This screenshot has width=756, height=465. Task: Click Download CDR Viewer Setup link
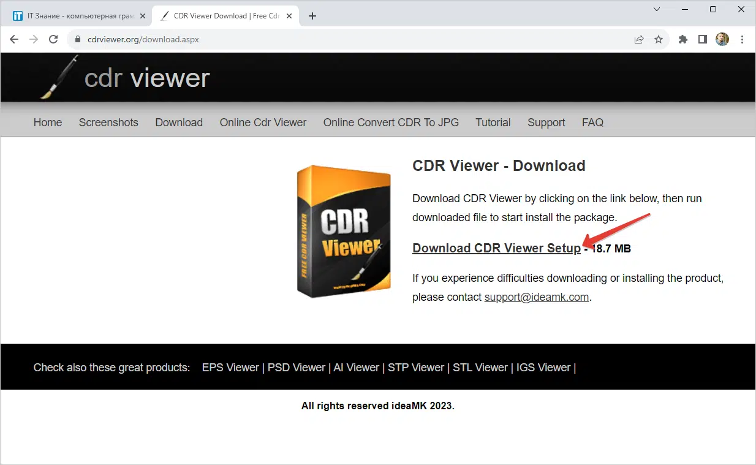click(496, 248)
